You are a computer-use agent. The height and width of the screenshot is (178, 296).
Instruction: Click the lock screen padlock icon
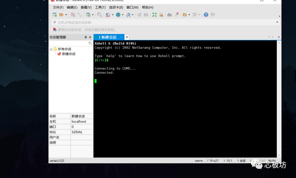(x=161, y=15)
